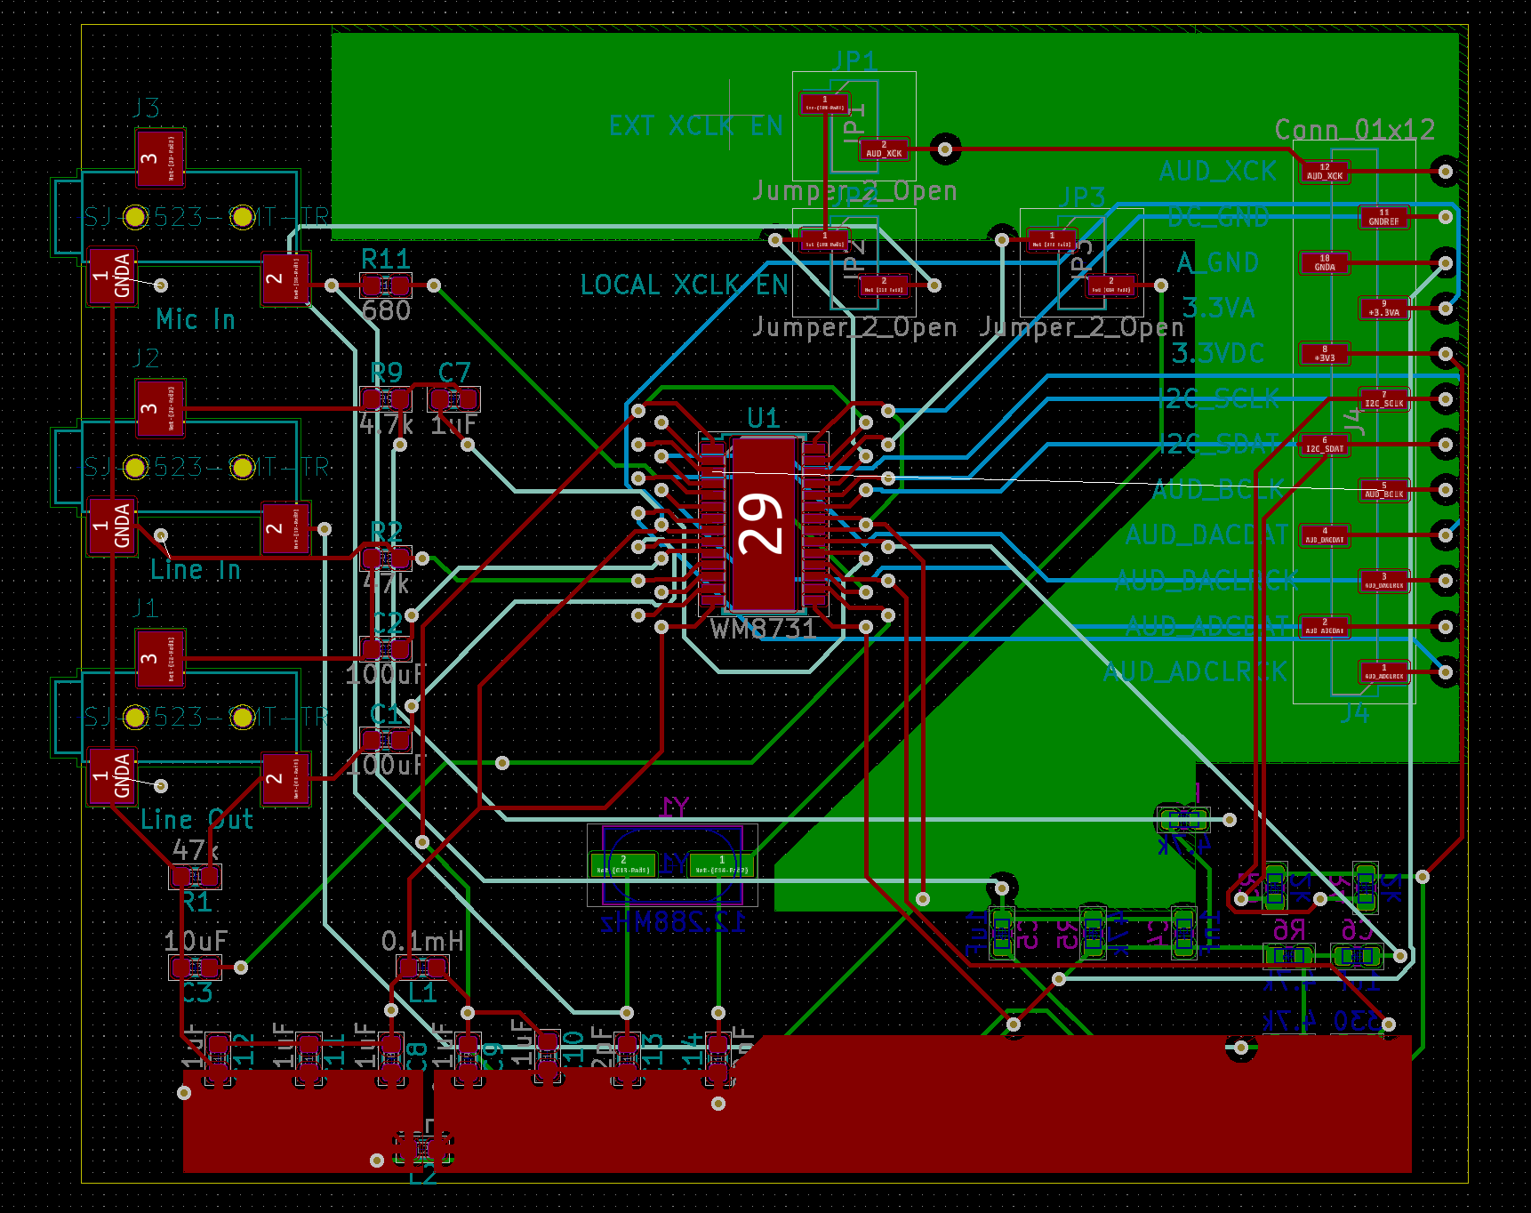Select pad 2 of Mic In jack J3
The width and height of the screenshot is (1531, 1213).
[x=285, y=278]
